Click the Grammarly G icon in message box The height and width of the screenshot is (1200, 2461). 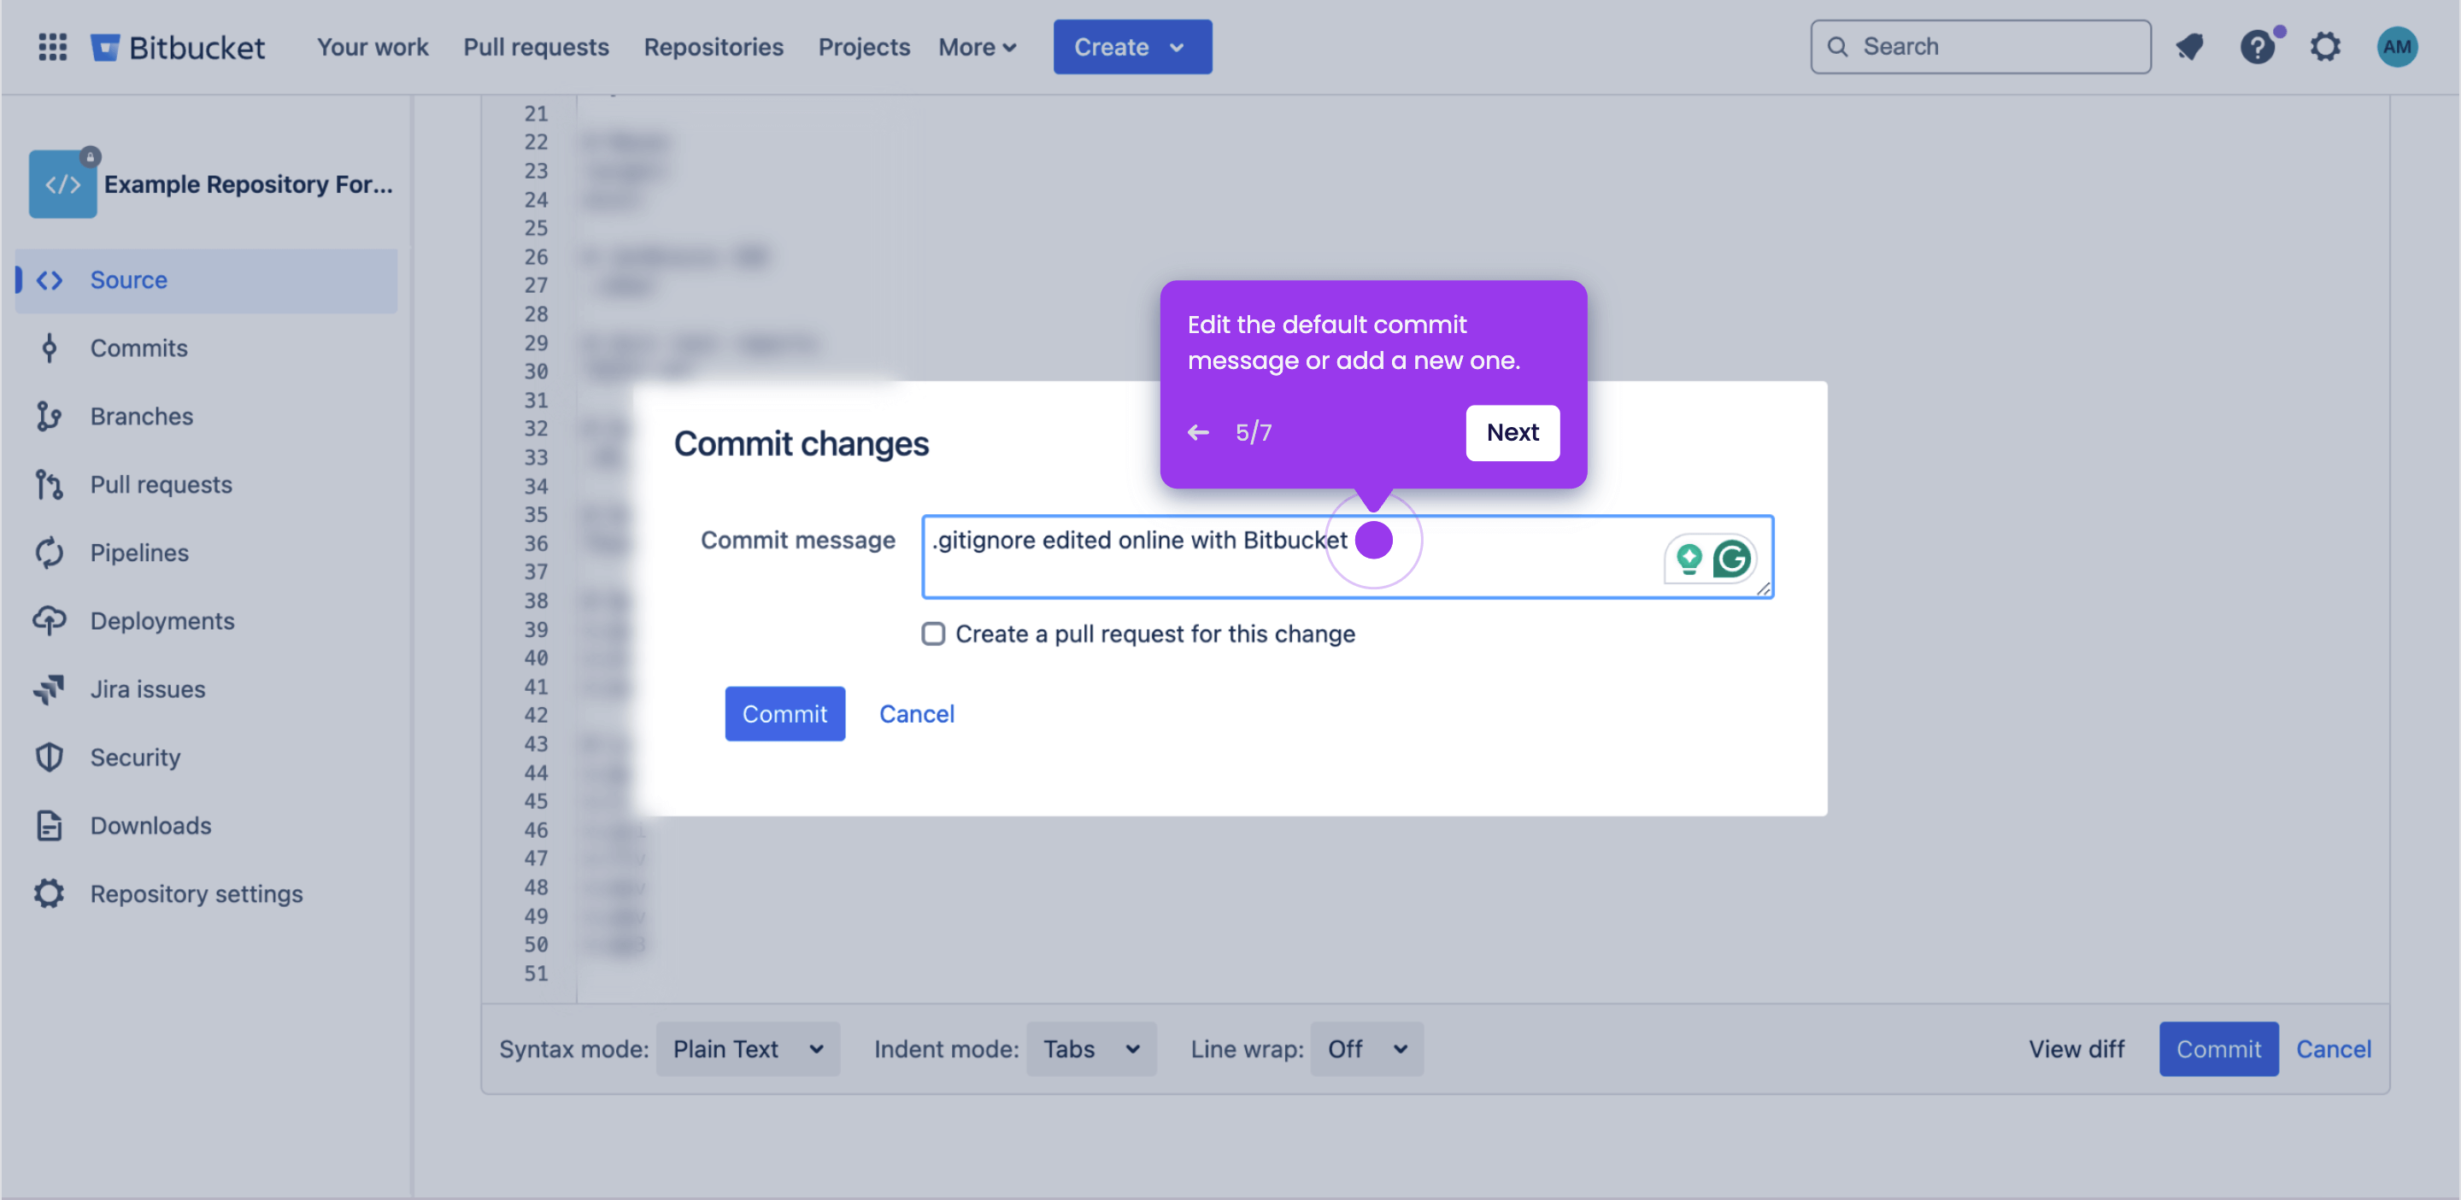coord(1731,559)
